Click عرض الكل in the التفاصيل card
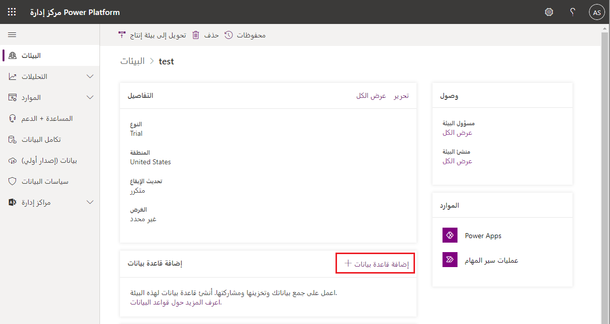The height and width of the screenshot is (324, 610). click(x=371, y=95)
